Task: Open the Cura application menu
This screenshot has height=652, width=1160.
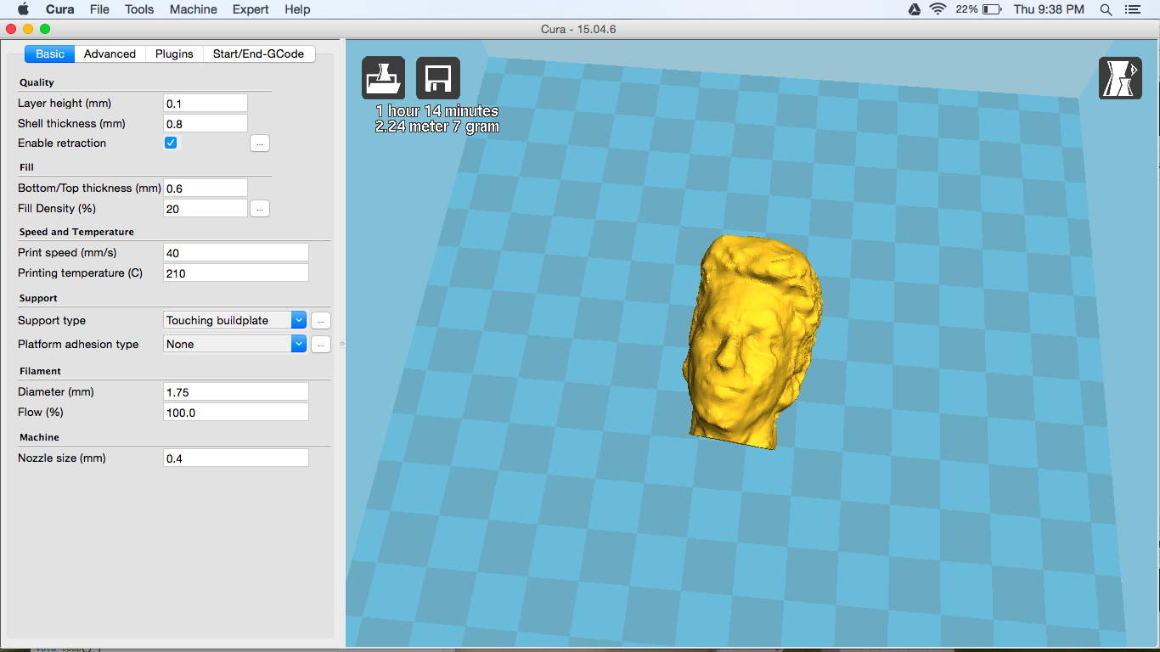Action: click(x=59, y=9)
